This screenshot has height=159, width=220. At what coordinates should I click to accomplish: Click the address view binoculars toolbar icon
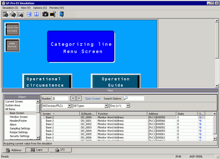point(5,14)
